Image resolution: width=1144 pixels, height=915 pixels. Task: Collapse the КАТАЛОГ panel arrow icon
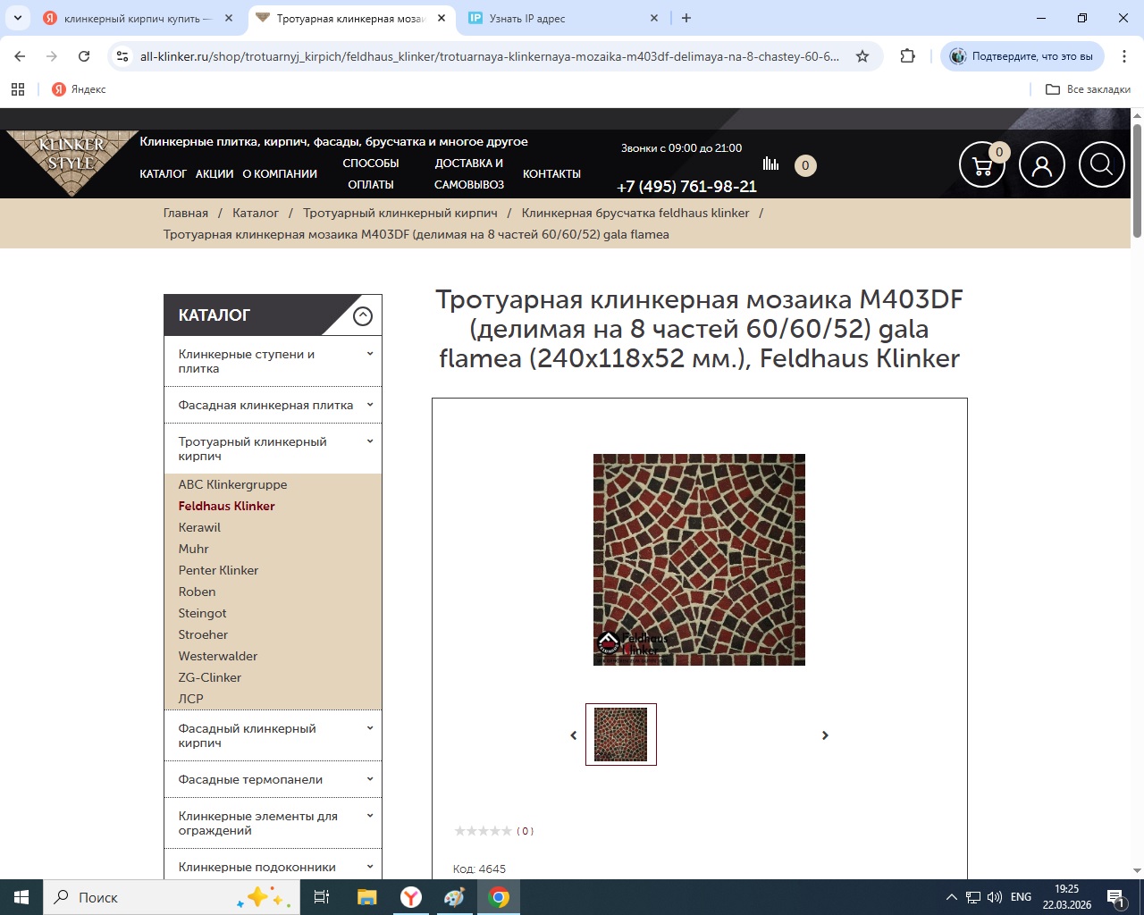coord(363,315)
